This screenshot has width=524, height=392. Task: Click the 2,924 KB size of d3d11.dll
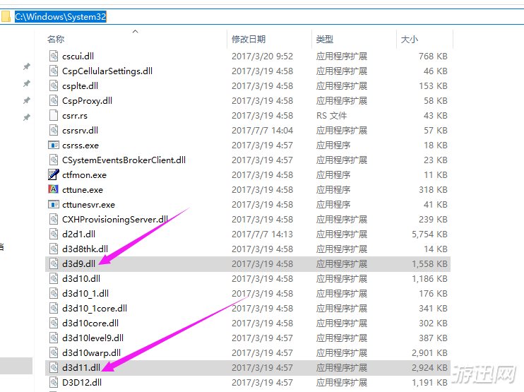[429, 367]
